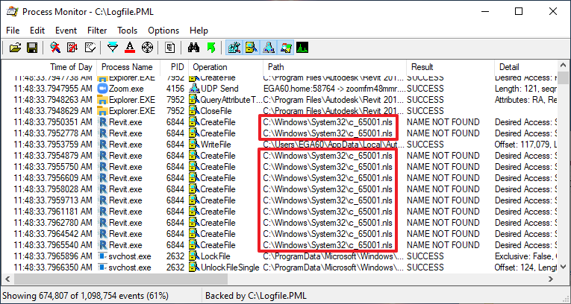This screenshot has width=571, height=304.
Task: Click the horizontal scrollbar right arrow
Action: [x=551, y=279]
